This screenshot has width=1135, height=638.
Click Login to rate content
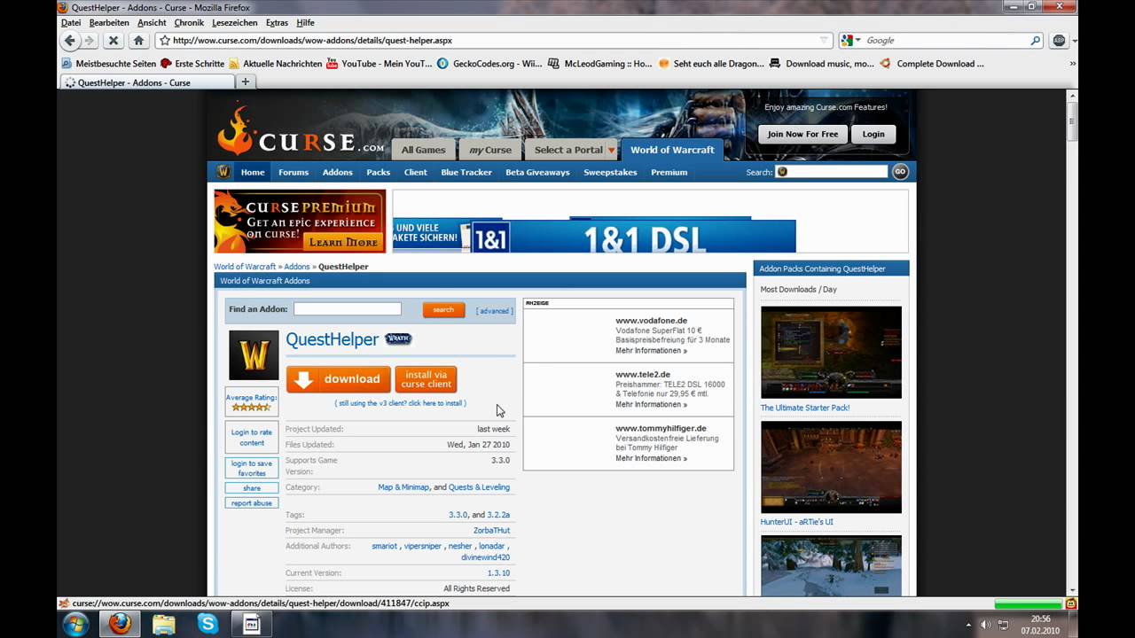click(x=252, y=438)
